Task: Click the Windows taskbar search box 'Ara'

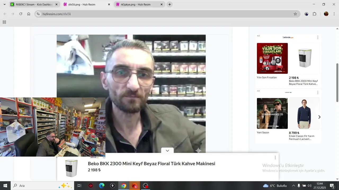Action: 42,186
